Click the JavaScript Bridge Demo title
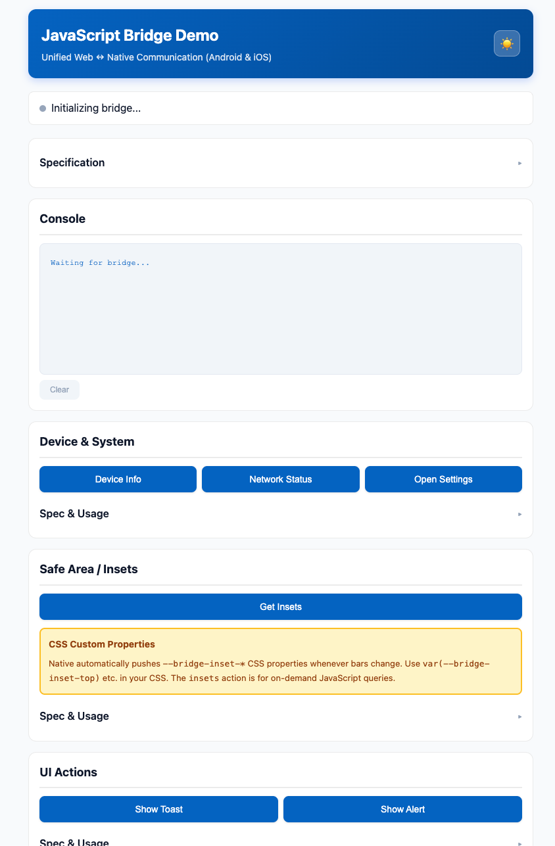The height and width of the screenshot is (846, 555). (130, 35)
